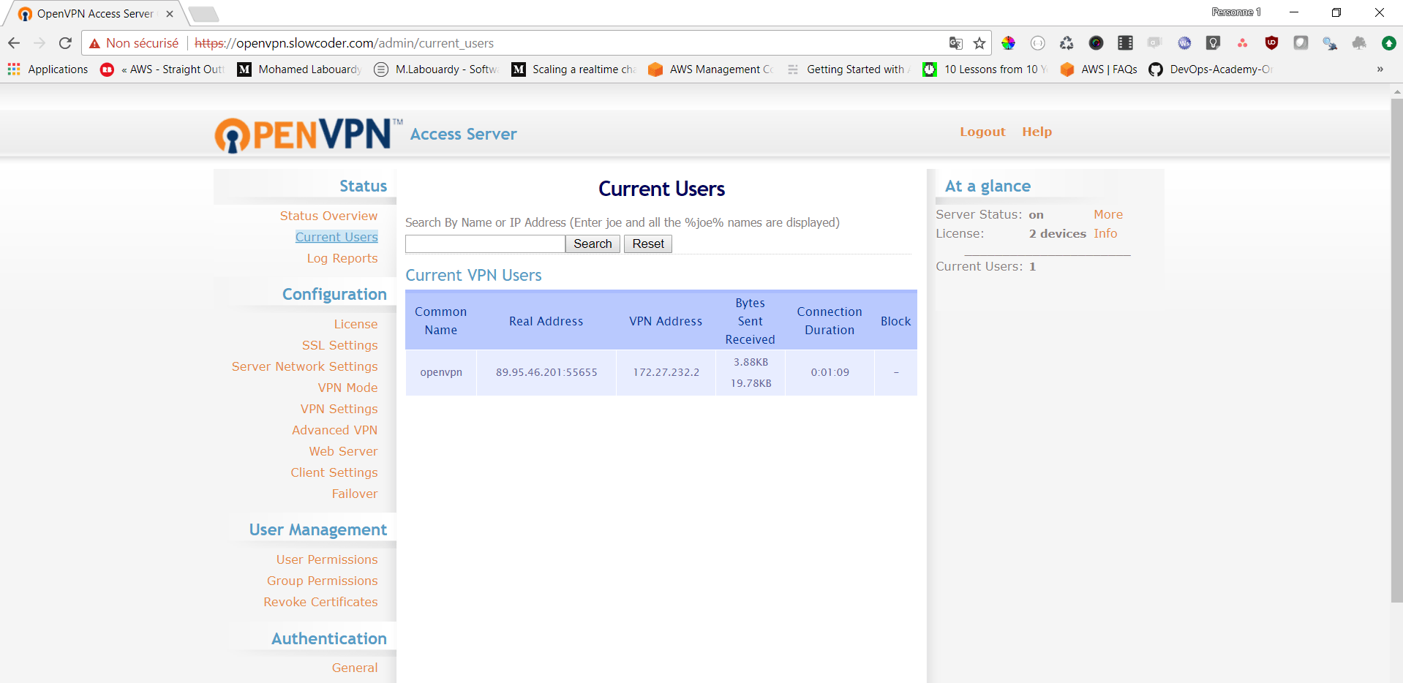Click the Reset button
1403x683 pixels.
(648, 244)
